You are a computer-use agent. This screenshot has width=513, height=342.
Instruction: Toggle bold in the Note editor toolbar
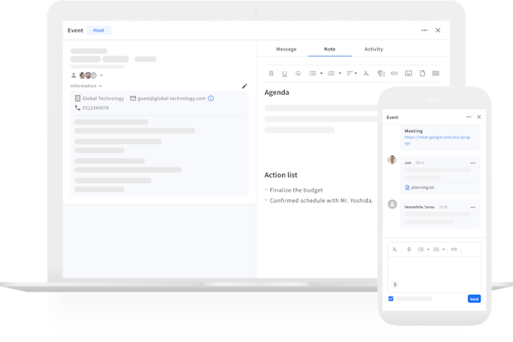click(272, 74)
